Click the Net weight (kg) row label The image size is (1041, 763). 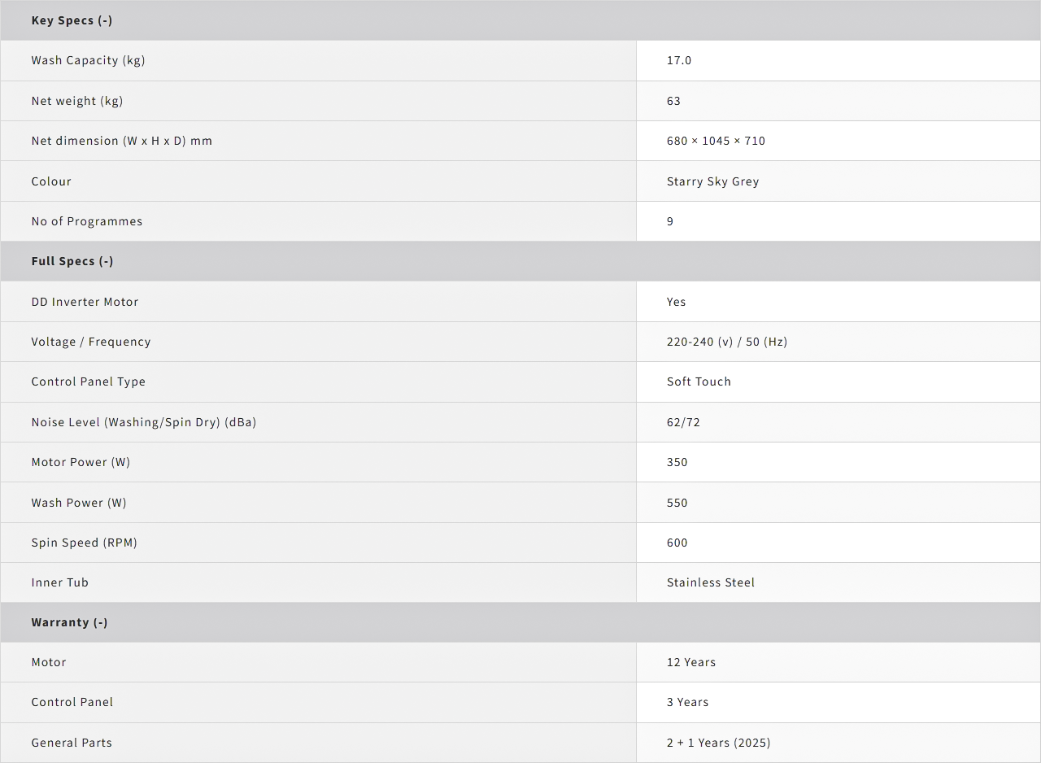77,101
